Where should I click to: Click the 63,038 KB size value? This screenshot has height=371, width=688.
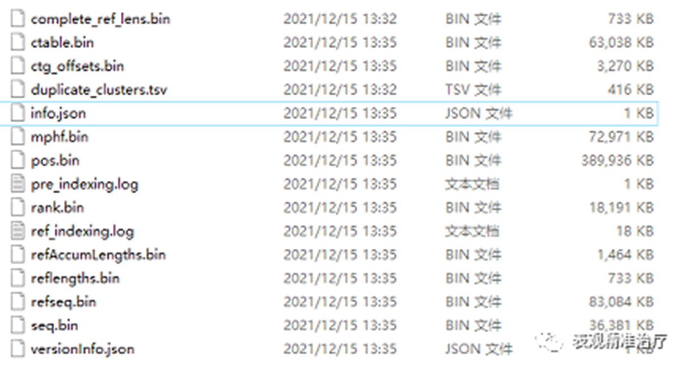pyautogui.click(x=622, y=43)
